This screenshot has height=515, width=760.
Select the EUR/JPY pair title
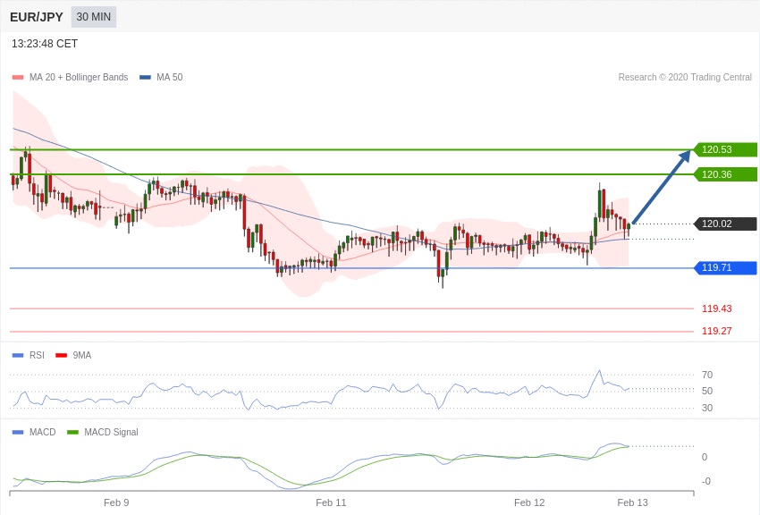(x=37, y=17)
